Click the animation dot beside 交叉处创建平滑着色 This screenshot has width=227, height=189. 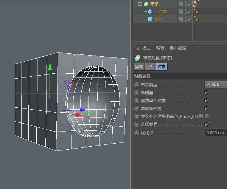(x=137, y=116)
